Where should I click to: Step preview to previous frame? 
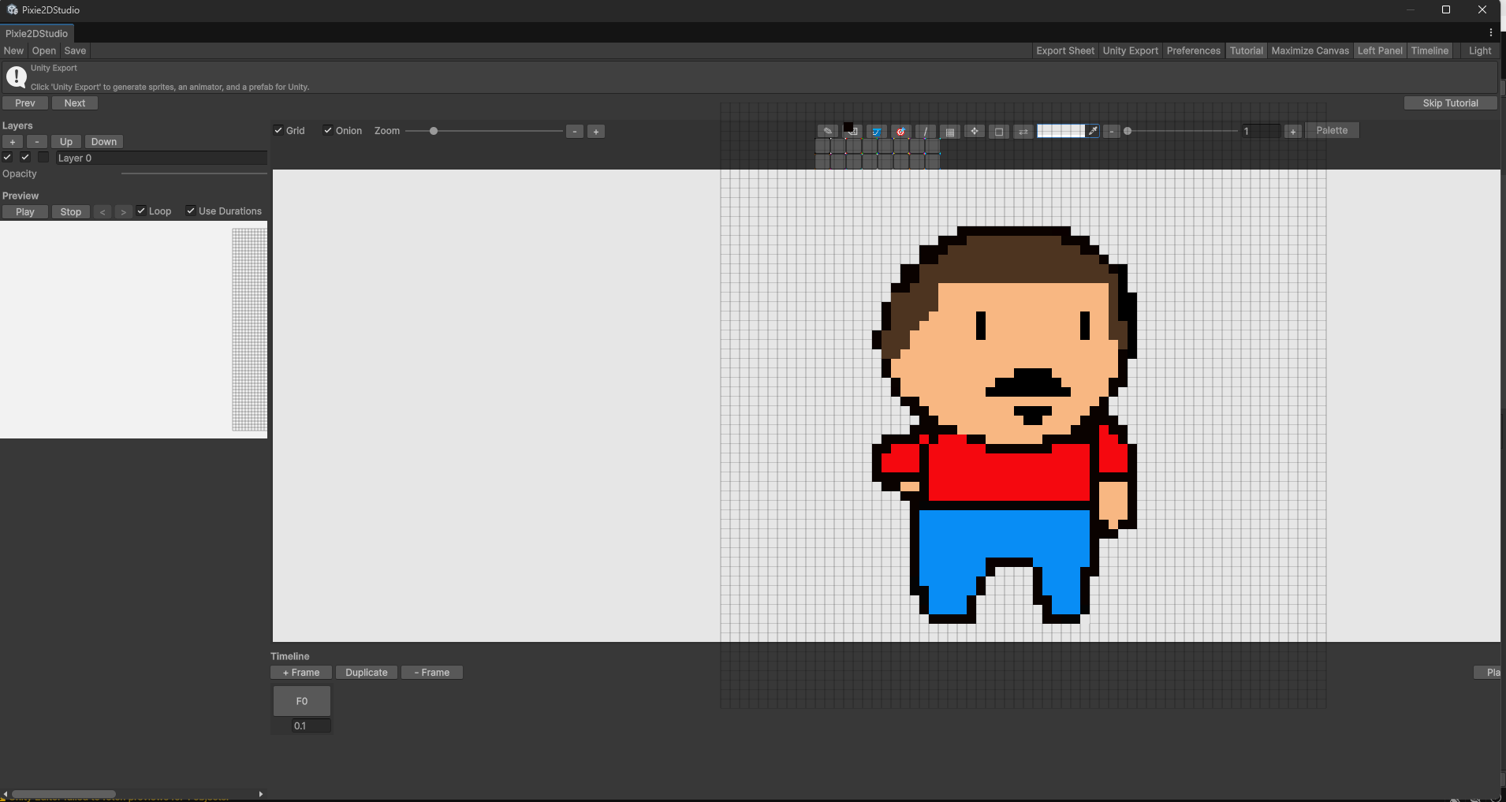[103, 212]
